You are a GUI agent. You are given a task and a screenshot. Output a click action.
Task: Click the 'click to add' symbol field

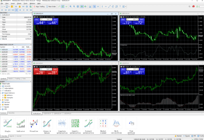pyautogui.click(x=5, y=74)
